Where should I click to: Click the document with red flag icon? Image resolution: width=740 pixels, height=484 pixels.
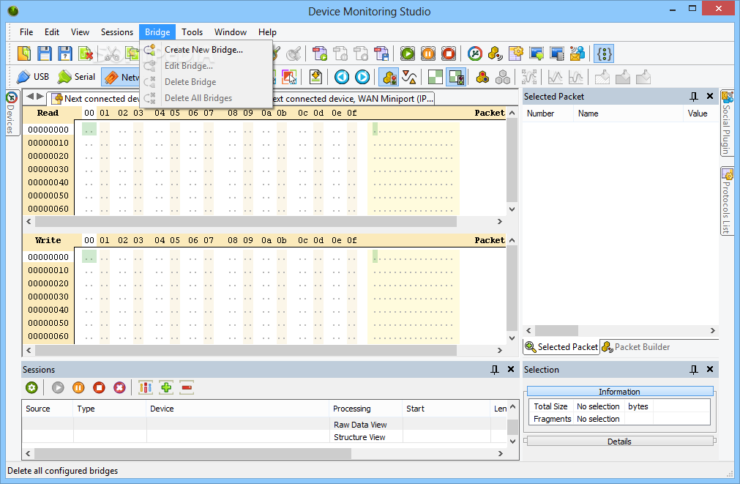tap(381, 53)
